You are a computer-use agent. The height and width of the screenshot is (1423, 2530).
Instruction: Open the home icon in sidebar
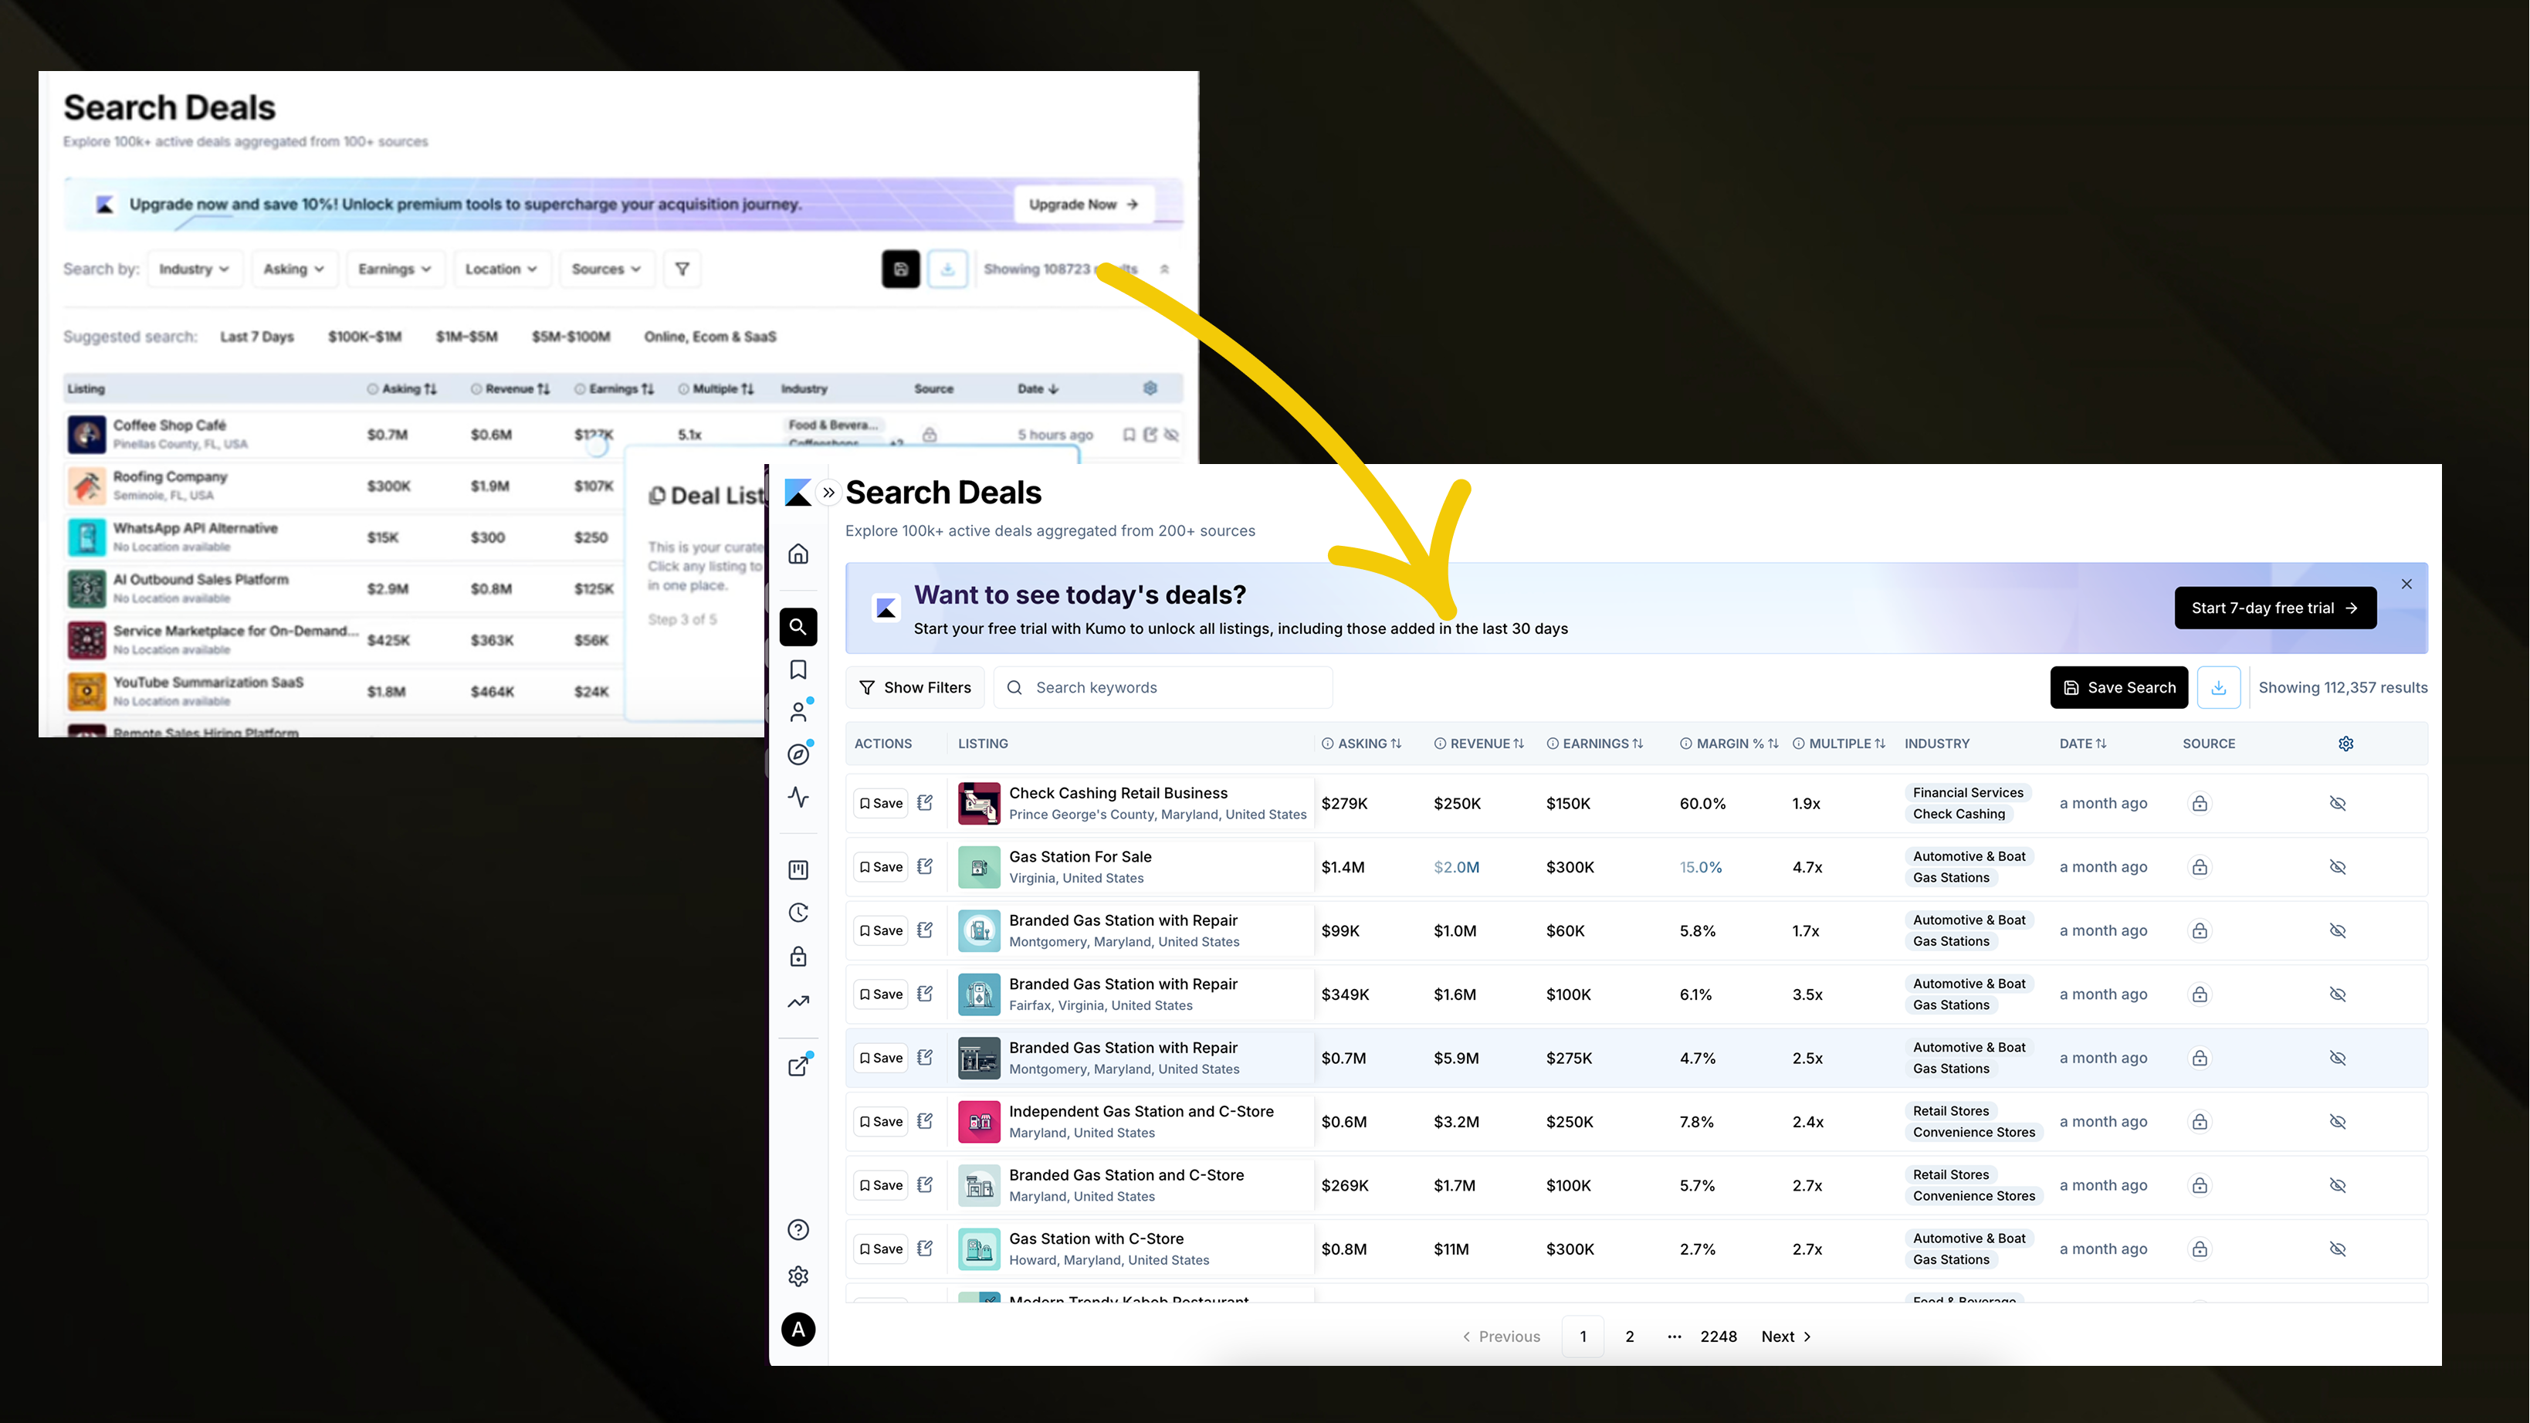[798, 554]
